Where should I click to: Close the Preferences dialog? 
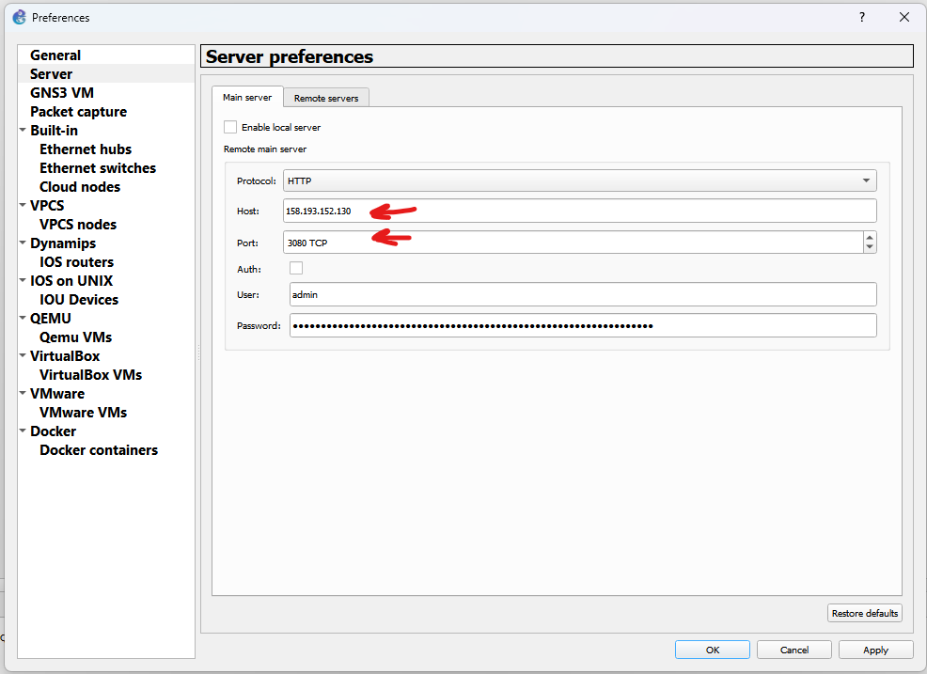pos(903,17)
